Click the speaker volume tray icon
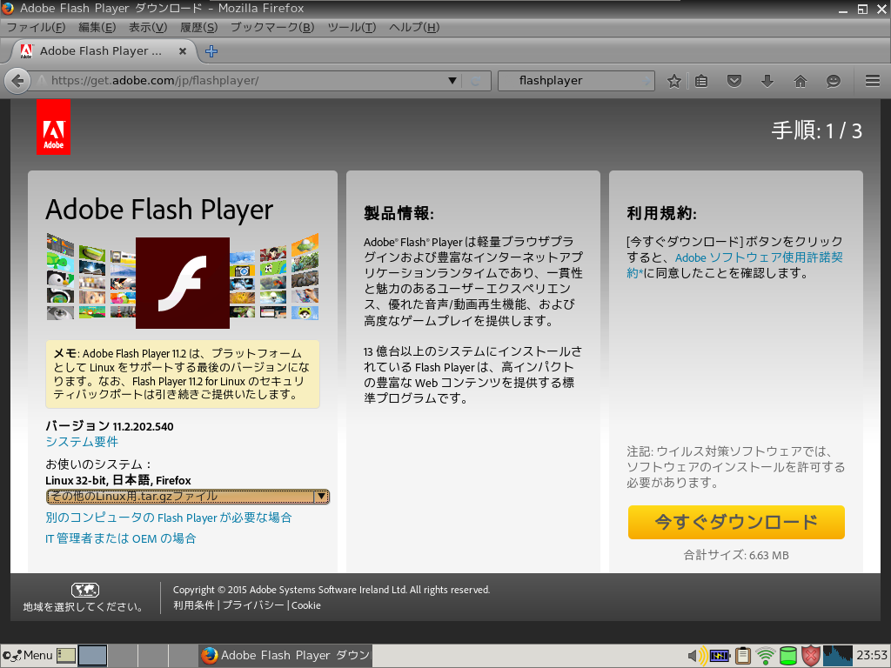This screenshot has height=668, width=891. tap(697, 656)
